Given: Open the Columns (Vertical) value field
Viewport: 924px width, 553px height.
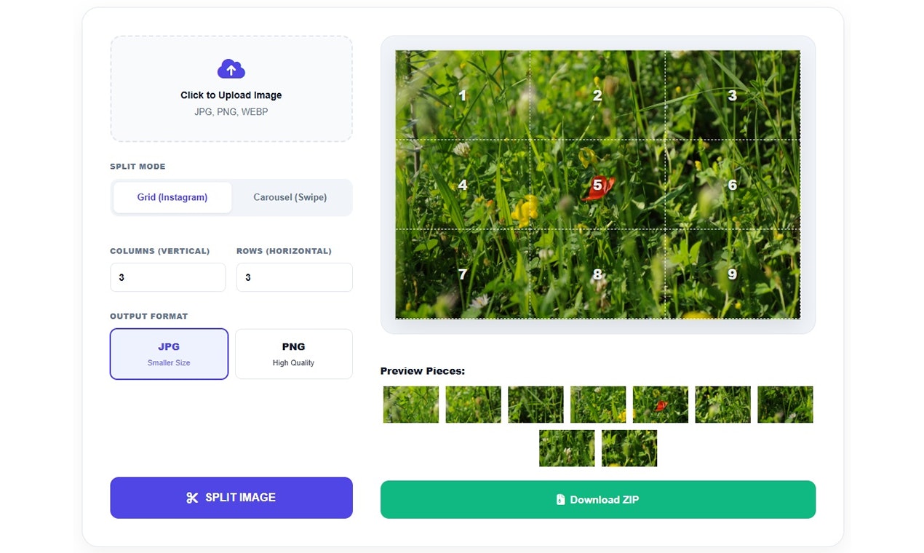Looking at the screenshot, I should [x=167, y=277].
